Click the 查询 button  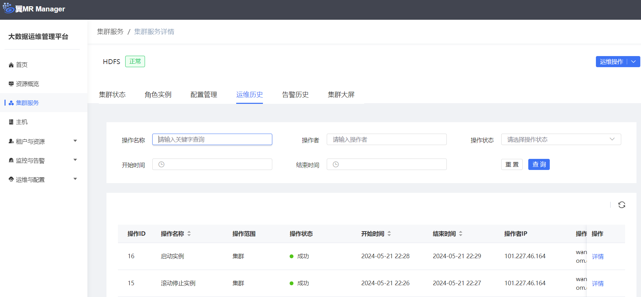point(539,164)
